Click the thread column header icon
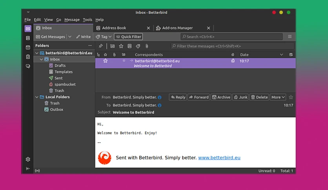The width and height of the screenshot is (328, 190). tap(98, 55)
